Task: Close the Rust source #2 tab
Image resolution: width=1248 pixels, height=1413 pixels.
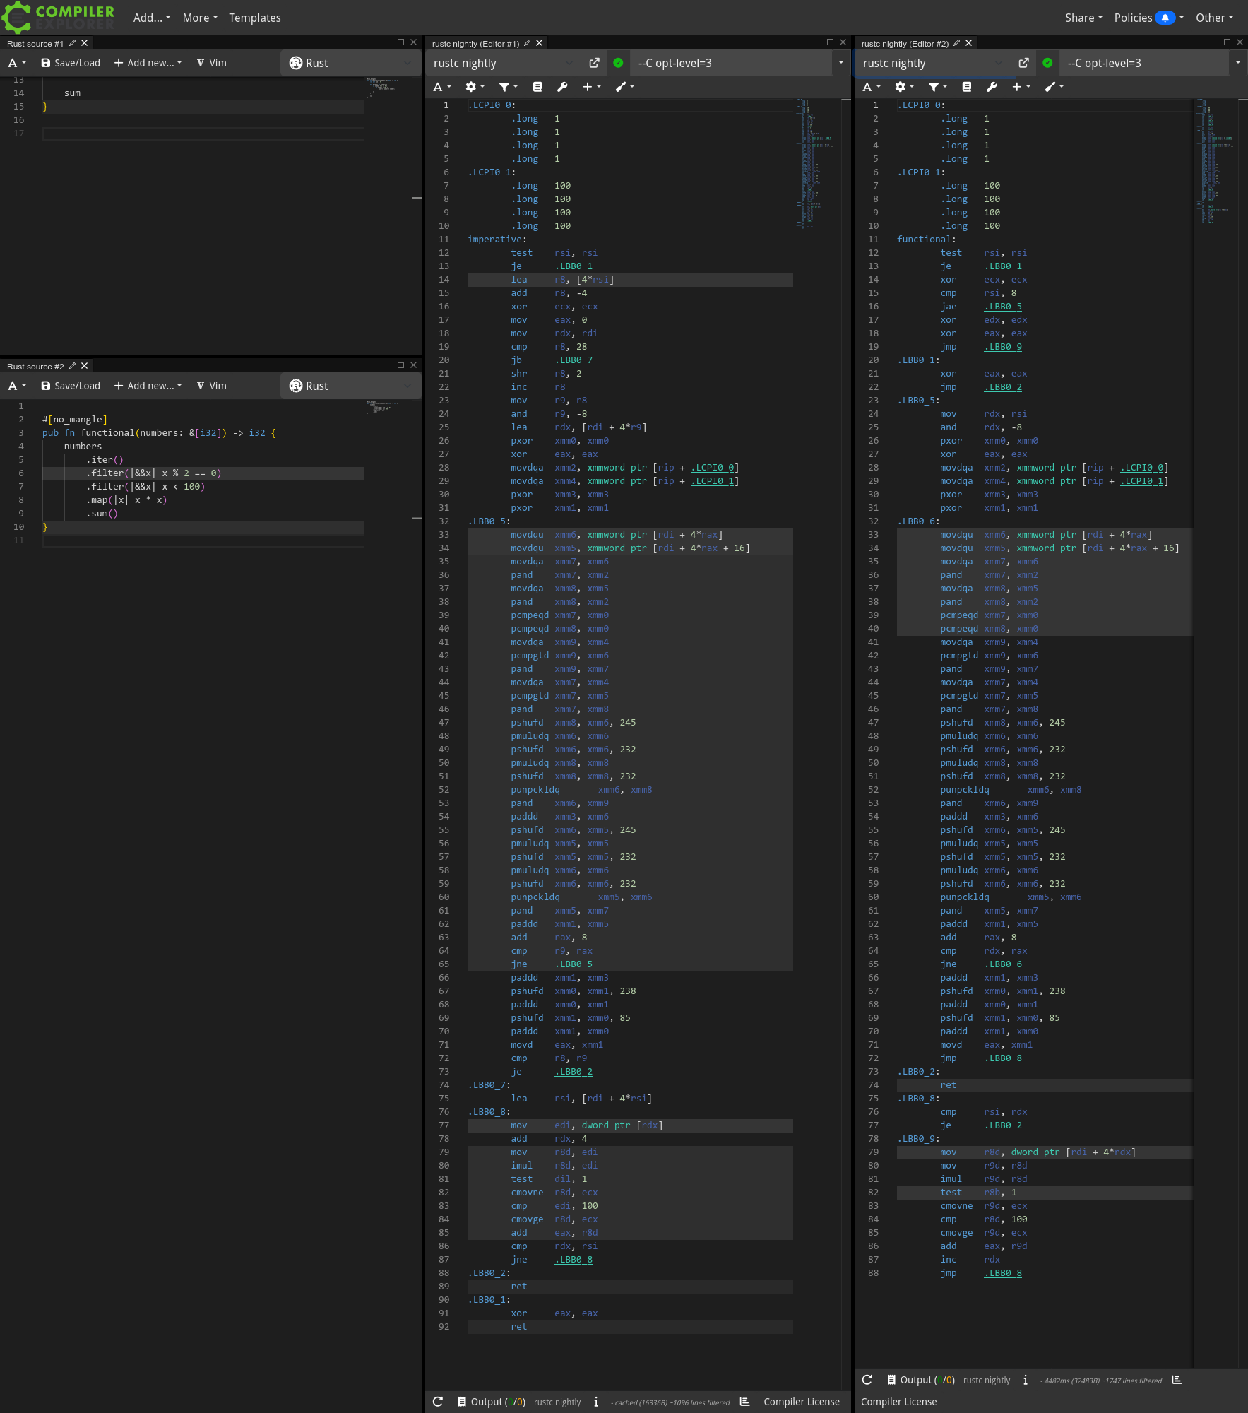Action: pyautogui.click(x=84, y=366)
